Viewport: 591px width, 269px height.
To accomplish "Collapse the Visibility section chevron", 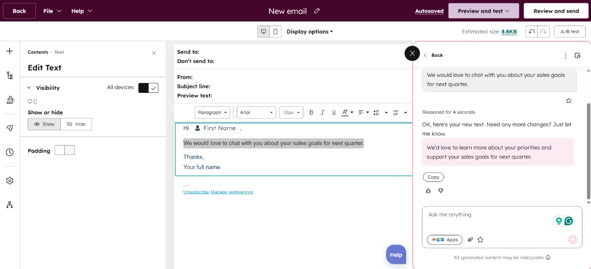I will click(x=29, y=88).
